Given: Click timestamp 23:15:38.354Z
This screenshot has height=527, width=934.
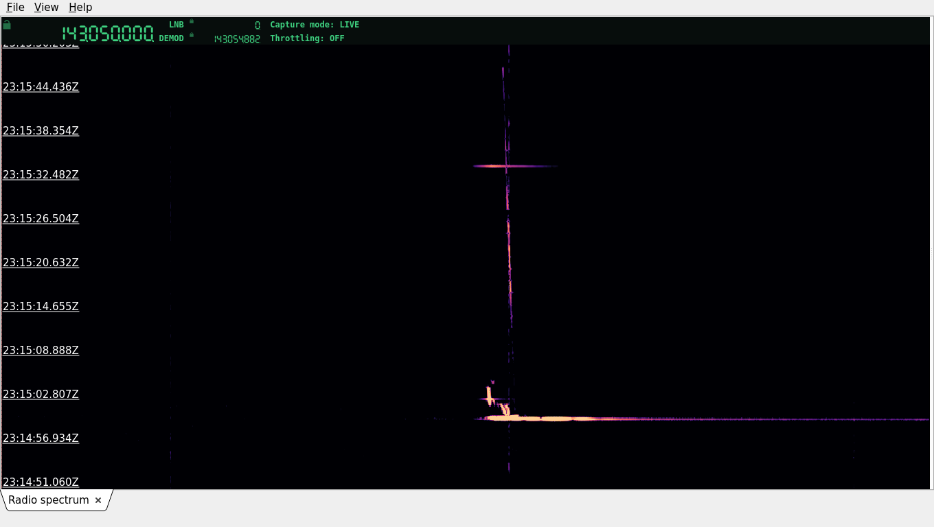Looking at the screenshot, I should tap(41, 130).
